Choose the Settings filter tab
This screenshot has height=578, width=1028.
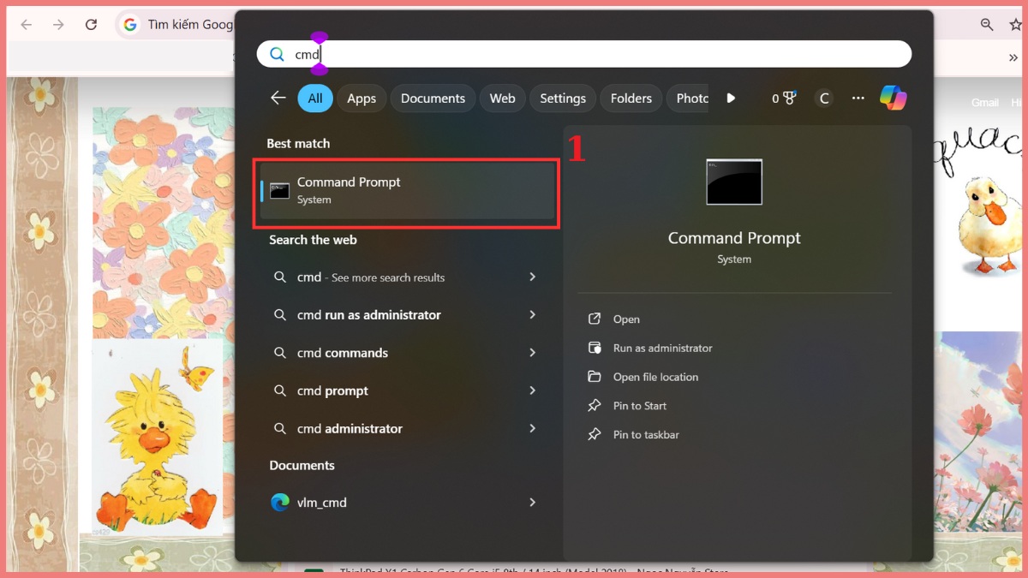click(562, 98)
